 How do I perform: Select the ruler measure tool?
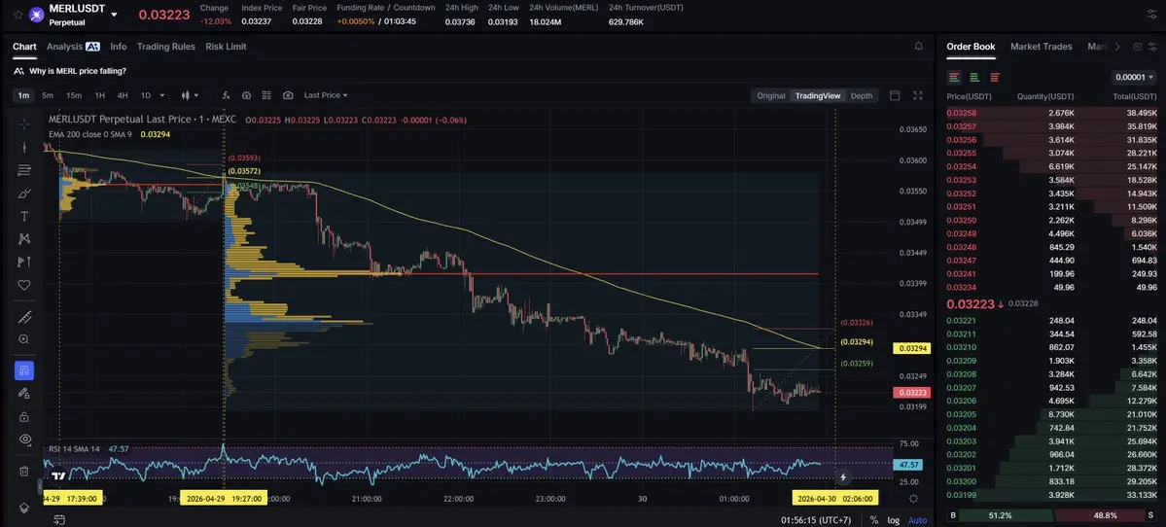pyautogui.click(x=23, y=317)
